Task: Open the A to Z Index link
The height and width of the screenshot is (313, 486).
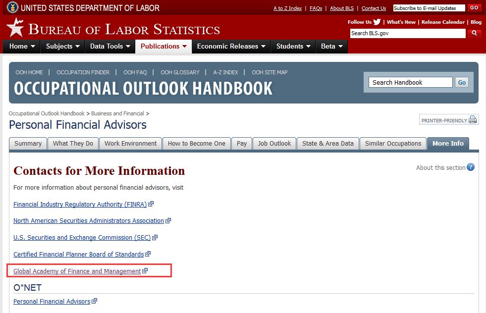Action: click(x=288, y=8)
